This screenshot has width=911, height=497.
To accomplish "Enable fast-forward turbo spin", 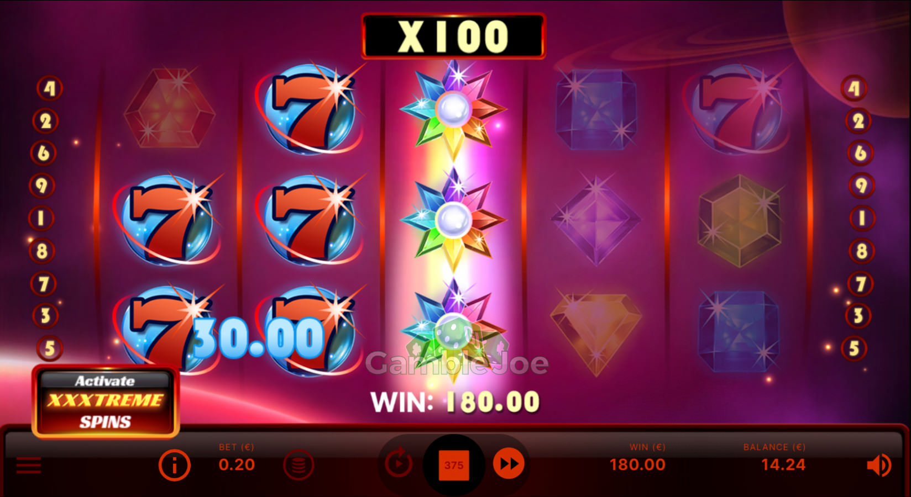I will [509, 464].
